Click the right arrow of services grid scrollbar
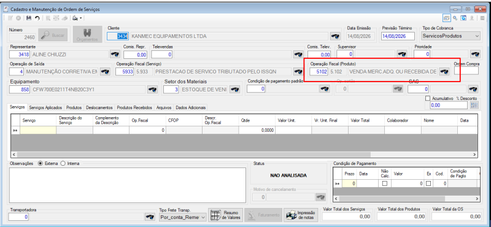 coord(474,155)
